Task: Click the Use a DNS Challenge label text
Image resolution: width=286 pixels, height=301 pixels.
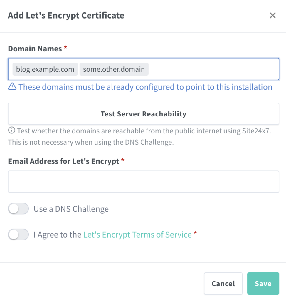Action: coord(71,209)
